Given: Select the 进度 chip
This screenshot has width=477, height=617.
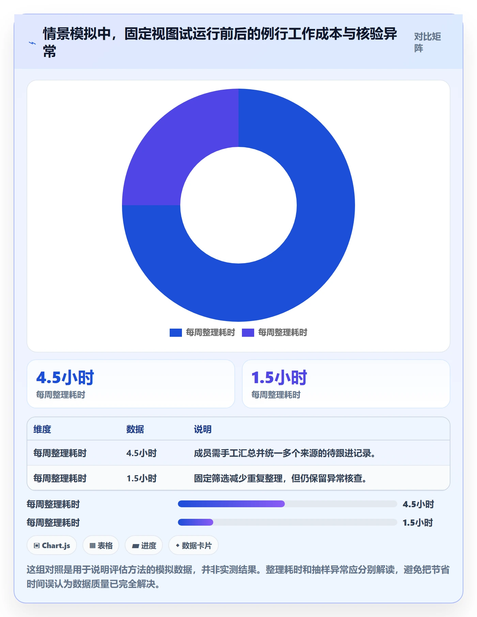Looking at the screenshot, I should [x=144, y=545].
